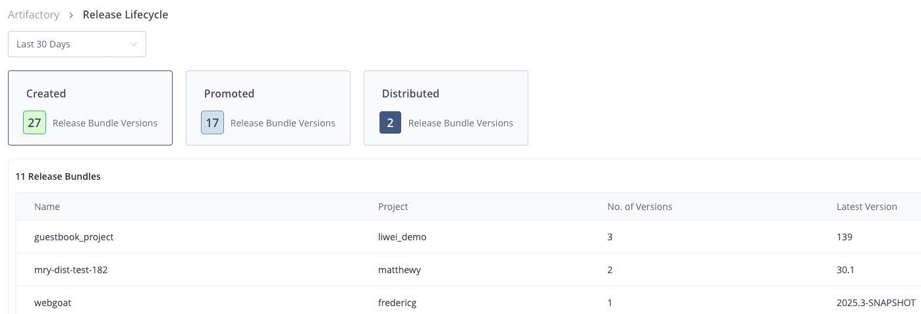
Task: Sort by Name column header
Action: pos(47,207)
